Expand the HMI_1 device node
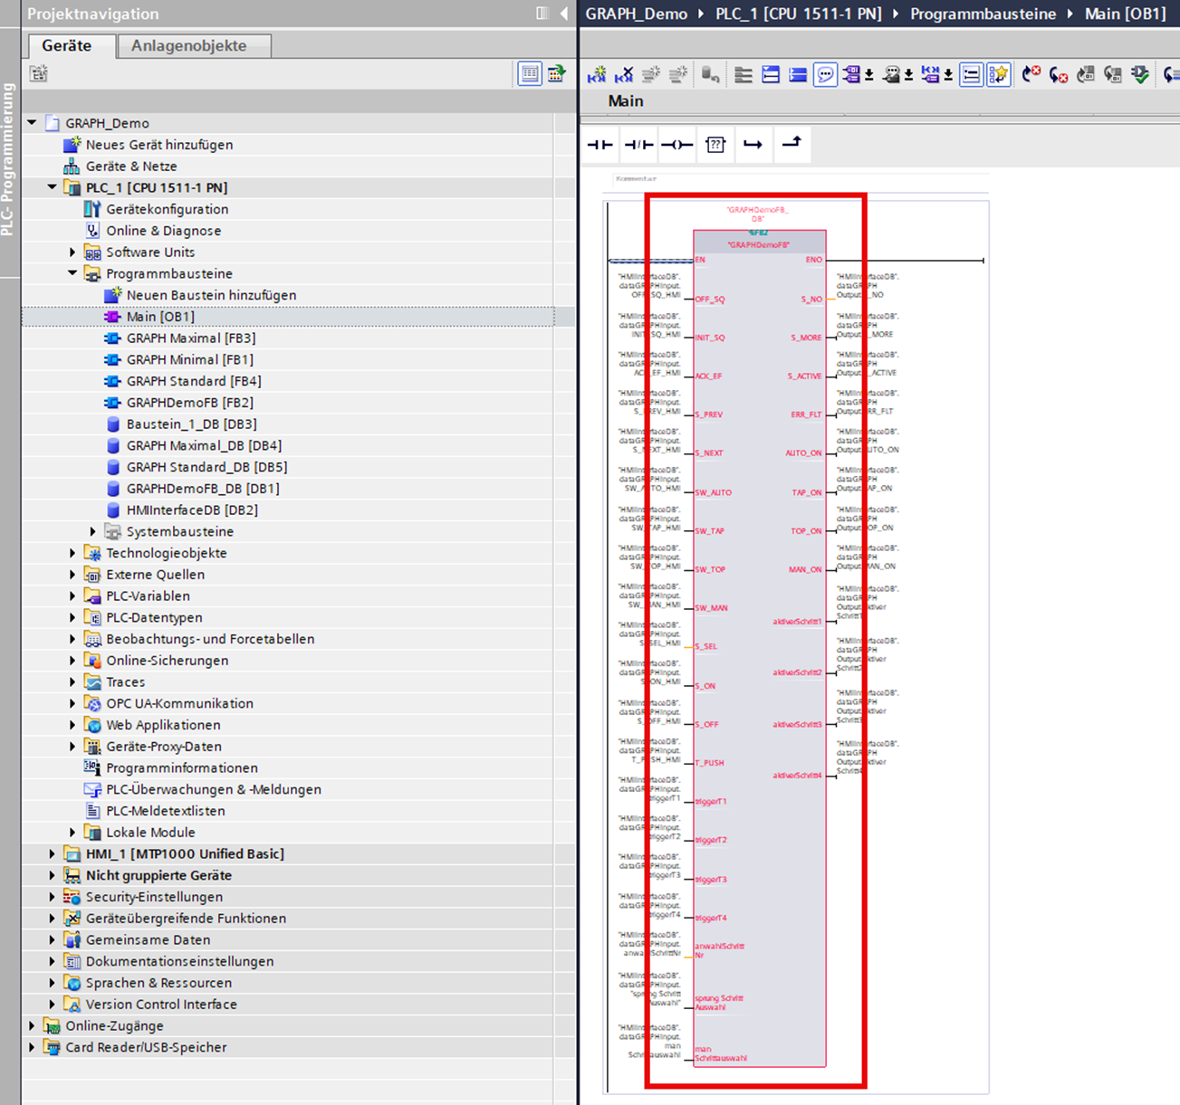The height and width of the screenshot is (1105, 1180). point(53,853)
